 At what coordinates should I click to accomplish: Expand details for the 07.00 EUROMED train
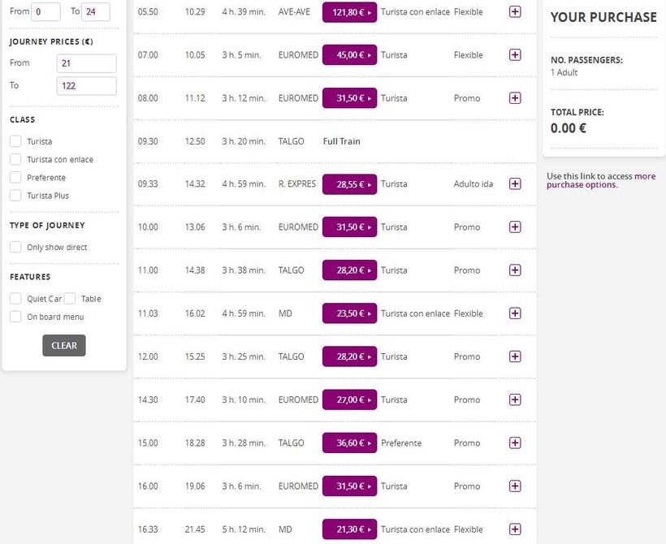coord(514,55)
